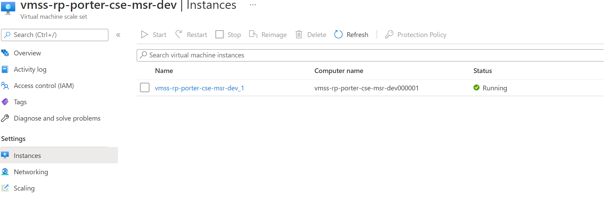This screenshot has height=197, width=605.
Task: Click the page title vmss-rp-porter-cse-msr-dev
Action: click(x=99, y=5)
